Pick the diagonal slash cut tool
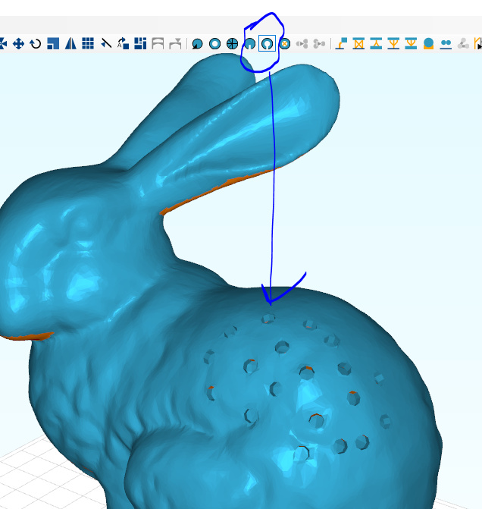The height and width of the screenshot is (509, 482). [106, 43]
